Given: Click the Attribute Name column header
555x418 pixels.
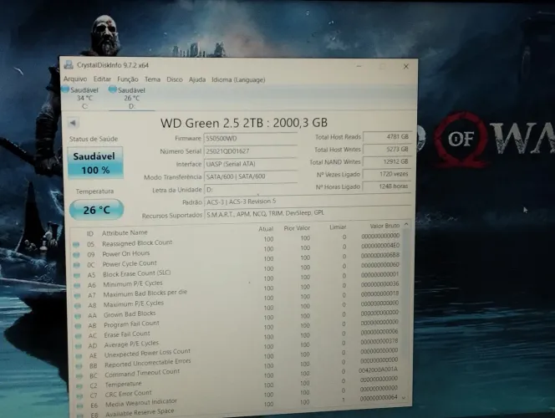Looking at the screenshot, I should (125, 232).
